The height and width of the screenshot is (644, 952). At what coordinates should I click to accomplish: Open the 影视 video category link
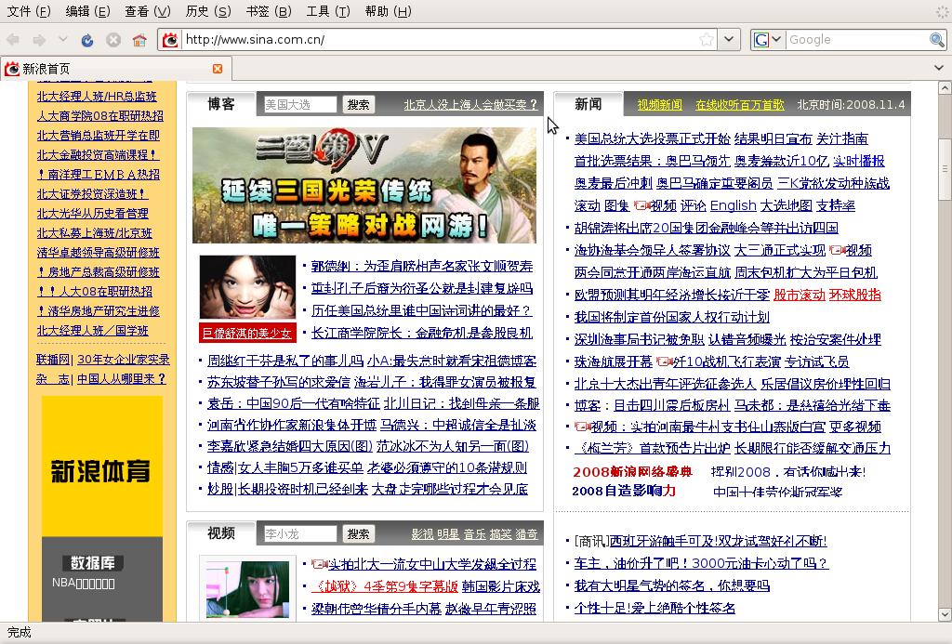[422, 534]
